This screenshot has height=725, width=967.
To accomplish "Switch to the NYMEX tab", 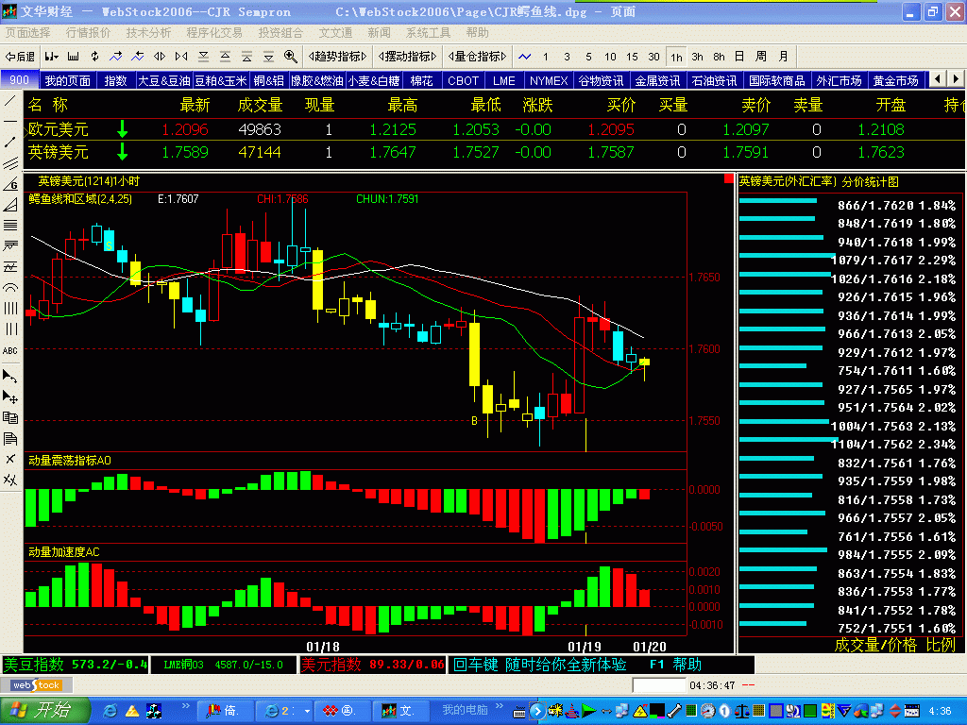I will tap(549, 81).
